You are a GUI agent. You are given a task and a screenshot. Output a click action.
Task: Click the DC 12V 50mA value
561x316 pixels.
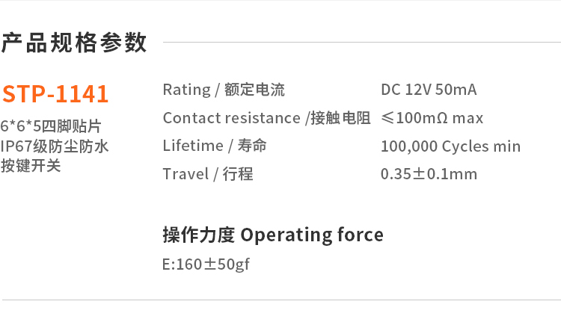point(429,90)
